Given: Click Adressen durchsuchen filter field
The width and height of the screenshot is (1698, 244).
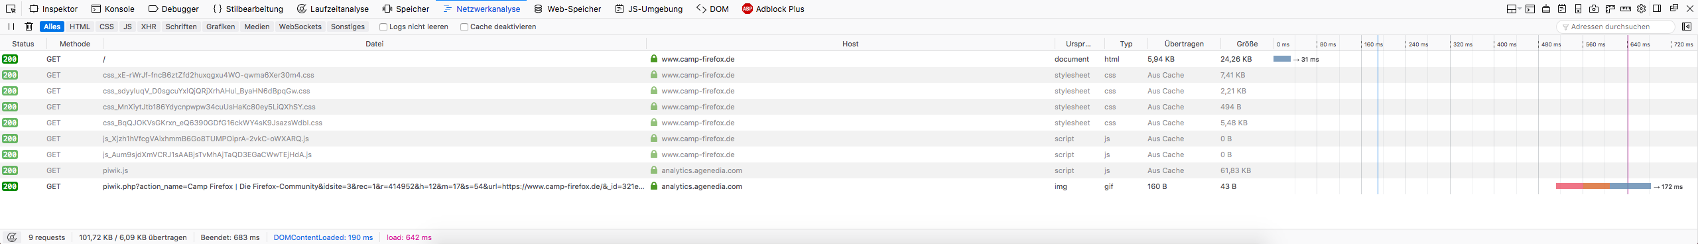Looking at the screenshot, I should [x=1616, y=27].
